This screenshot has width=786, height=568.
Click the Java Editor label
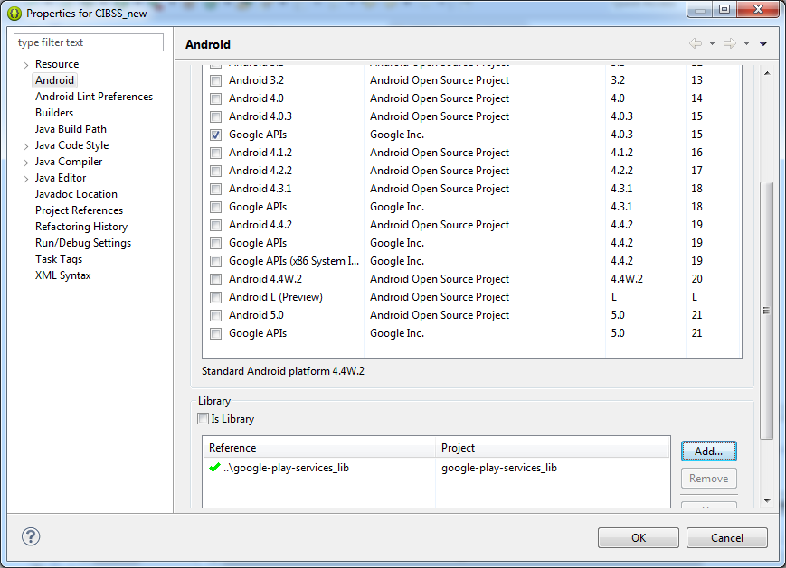tap(61, 178)
